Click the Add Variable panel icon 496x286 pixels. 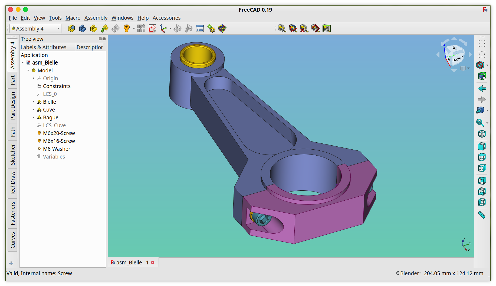tap(200, 28)
